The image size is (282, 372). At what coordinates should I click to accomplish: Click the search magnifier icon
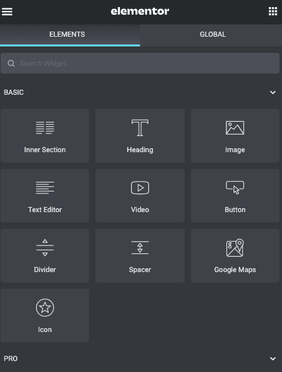11,63
